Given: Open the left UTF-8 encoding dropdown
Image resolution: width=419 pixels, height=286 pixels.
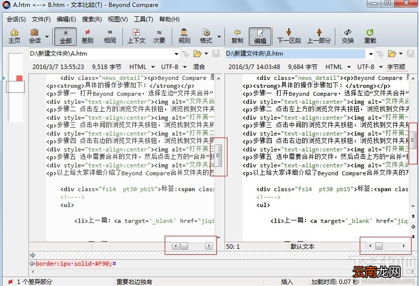Looking at the screenshot, I should [174, 67].
